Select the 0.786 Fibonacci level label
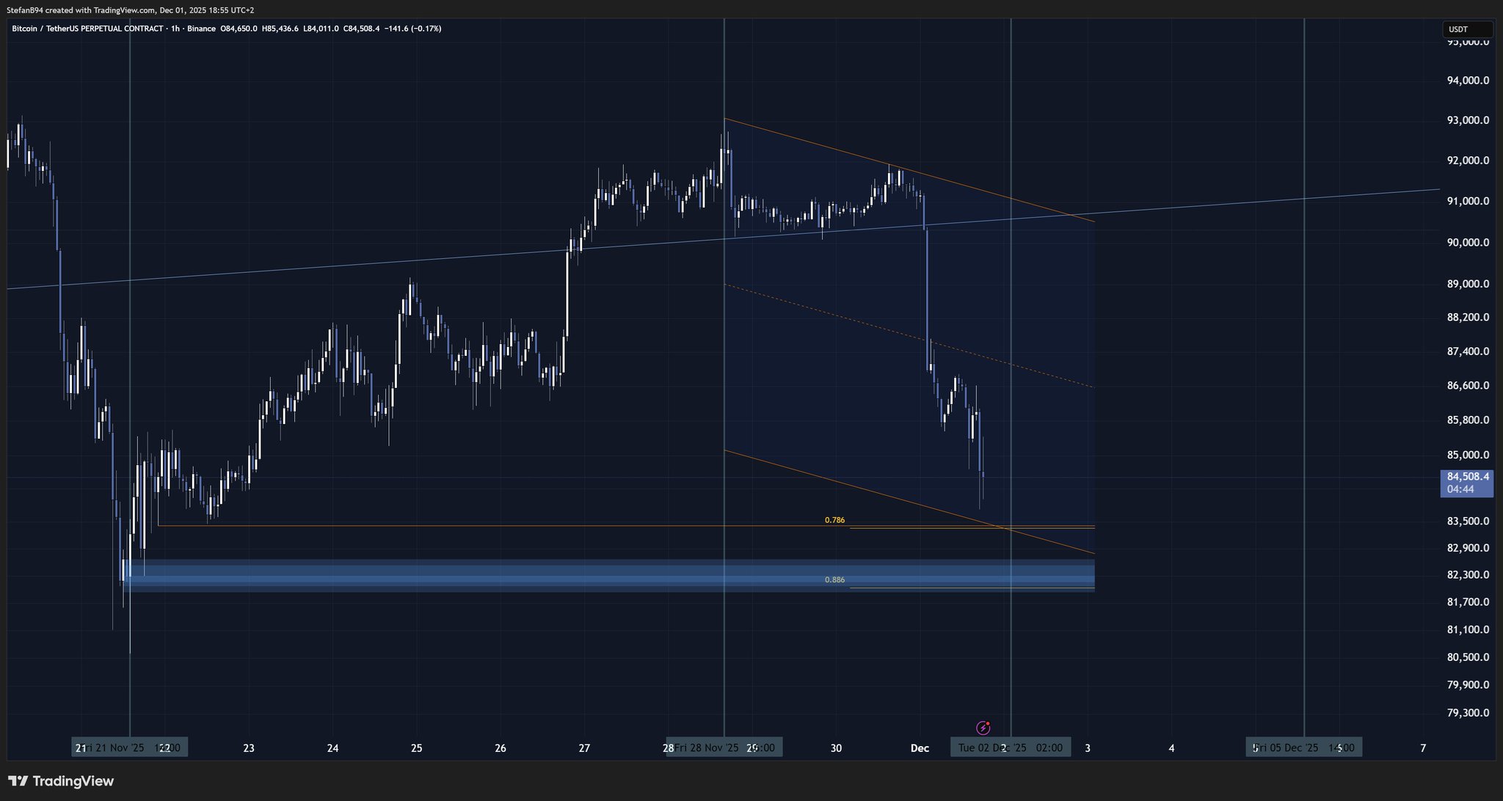The image size is (1503, 801). click(x=834, y=520)
